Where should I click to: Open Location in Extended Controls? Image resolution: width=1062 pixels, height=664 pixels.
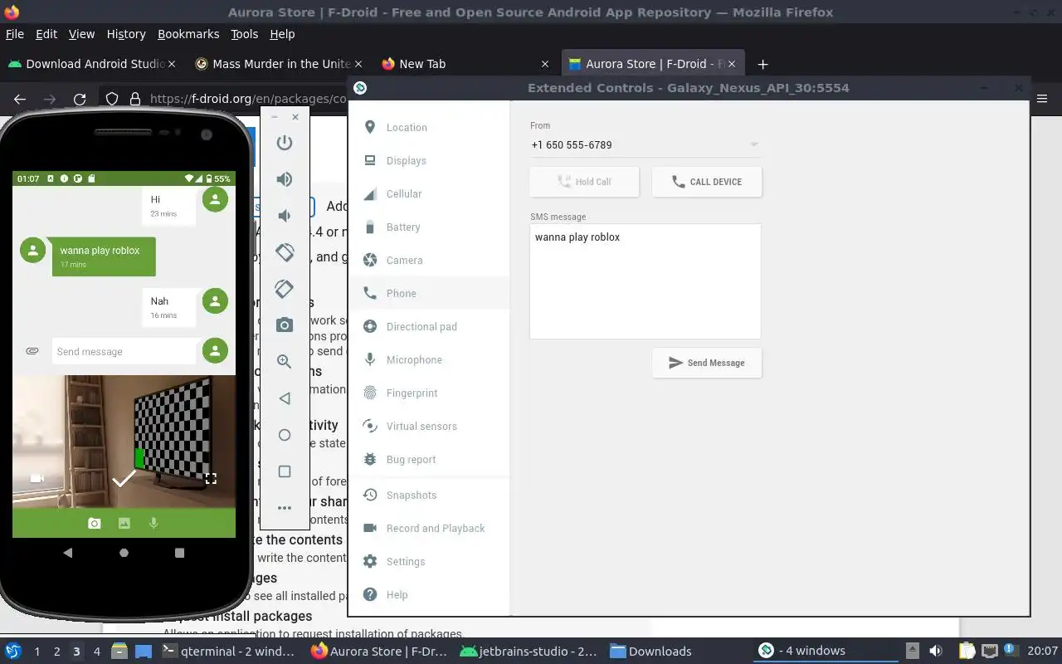[429, 127]
